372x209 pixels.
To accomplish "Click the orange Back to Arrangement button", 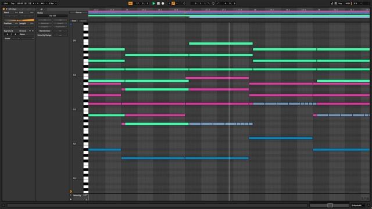I will (x=130, y=3).
